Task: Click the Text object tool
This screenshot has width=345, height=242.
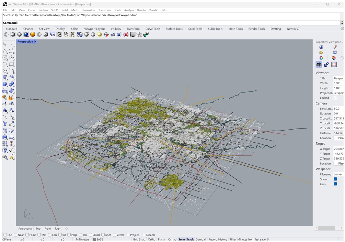Action: coord(5,124)
